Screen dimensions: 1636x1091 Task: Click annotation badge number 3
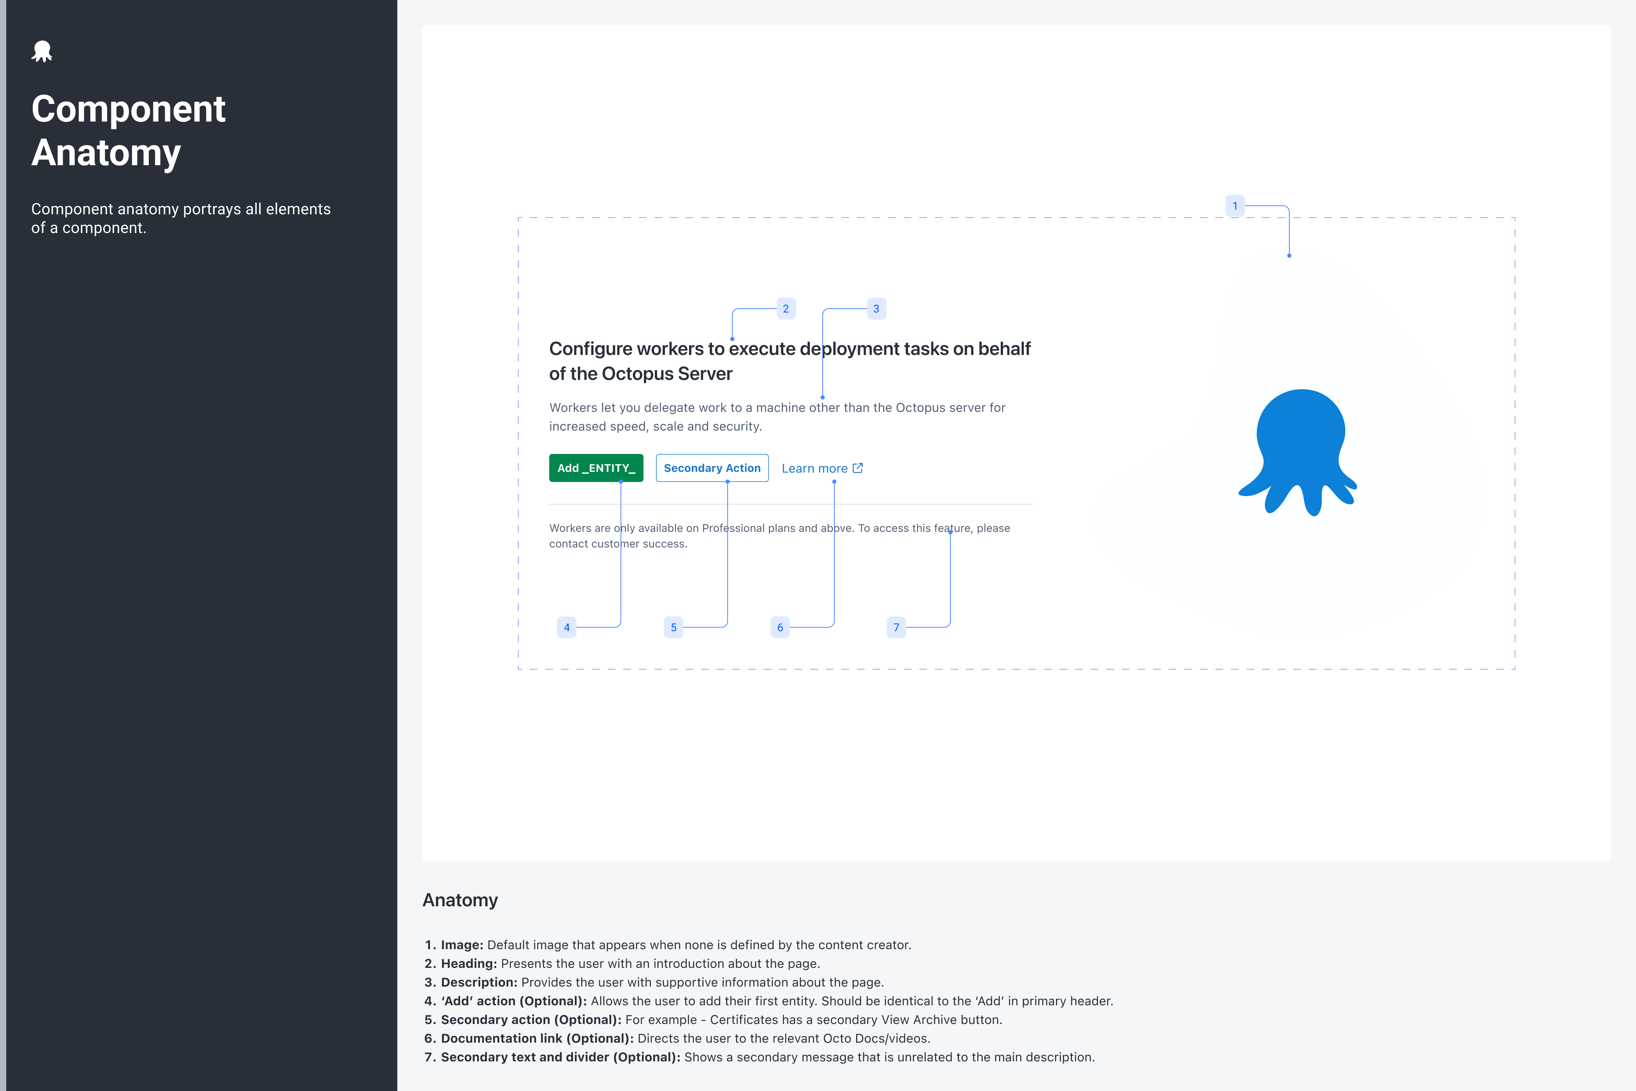pyautogui.click(x=876, y=309)
